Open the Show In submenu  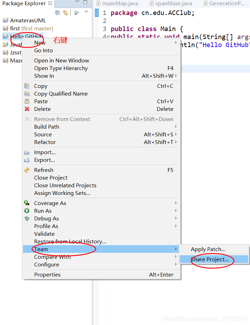point(102,76)
